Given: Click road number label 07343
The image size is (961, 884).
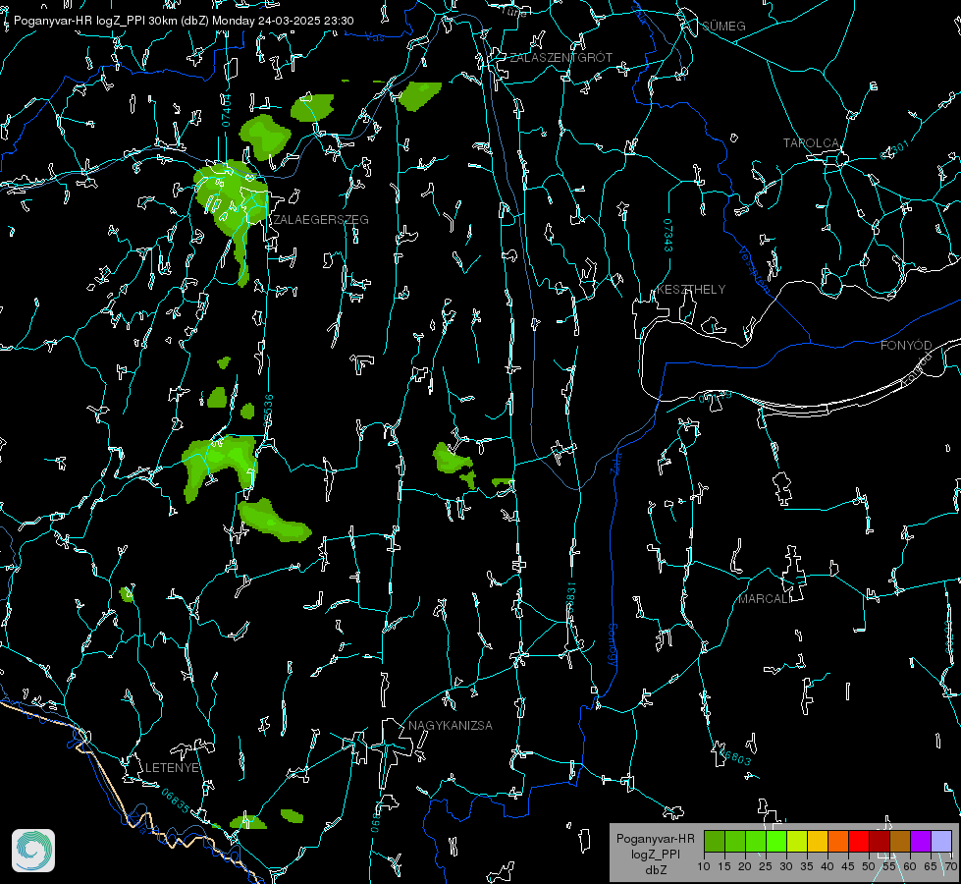Looking at the screenshot, I should pos(668,235).
